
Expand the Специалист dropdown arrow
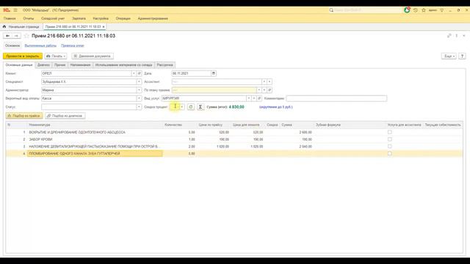(139, 81)
